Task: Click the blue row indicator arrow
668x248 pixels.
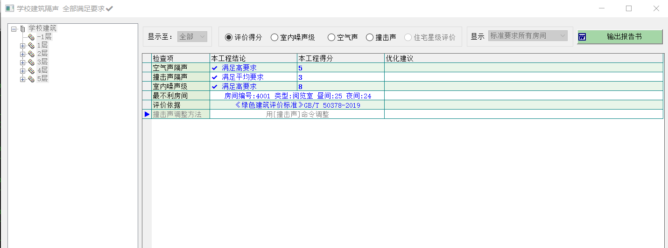Action: [147, 114]
